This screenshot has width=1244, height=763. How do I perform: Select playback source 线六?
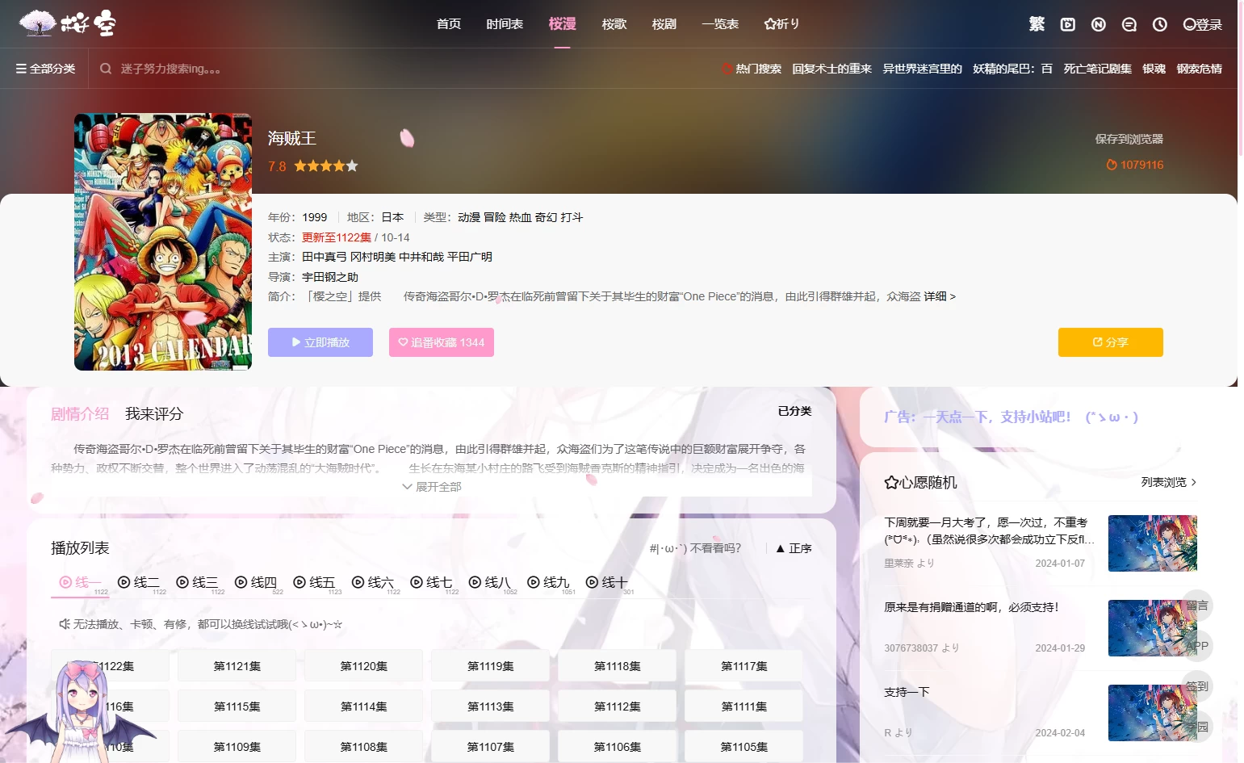tap(373, 582)
